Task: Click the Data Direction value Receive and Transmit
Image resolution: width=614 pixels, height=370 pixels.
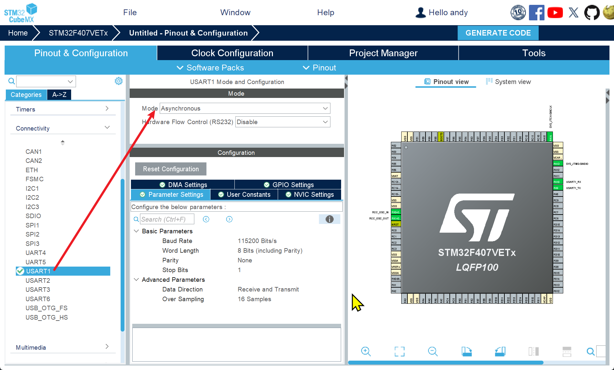Action: point(268,289)
